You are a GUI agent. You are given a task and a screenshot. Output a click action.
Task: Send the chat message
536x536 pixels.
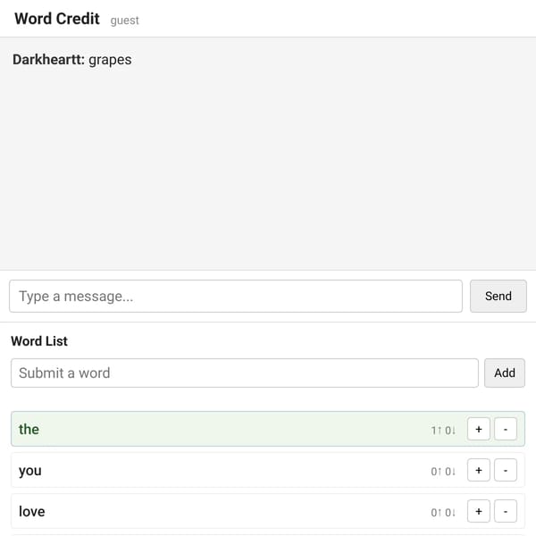point(498,296)
